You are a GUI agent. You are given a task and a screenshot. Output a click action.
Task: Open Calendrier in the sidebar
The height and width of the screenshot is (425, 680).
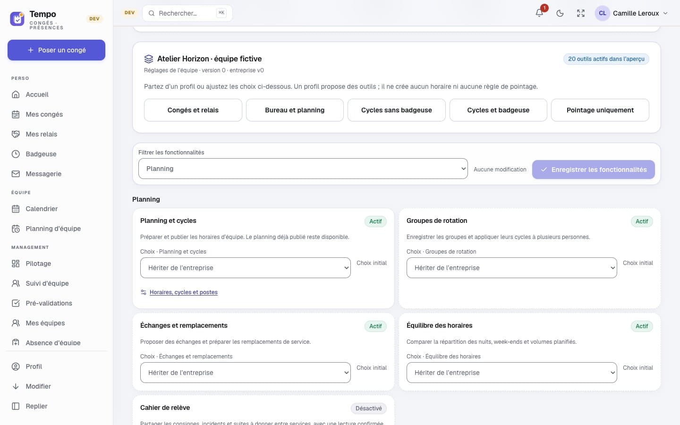[56, 209]
